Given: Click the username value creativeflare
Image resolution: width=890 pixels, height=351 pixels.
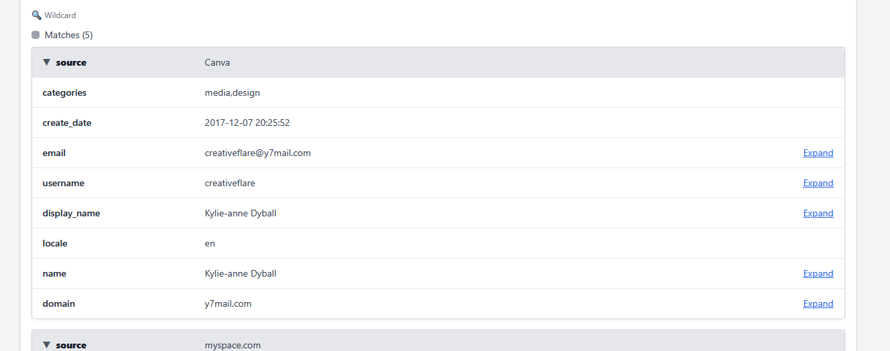Looking at the screenshot, I should point(229,184).
